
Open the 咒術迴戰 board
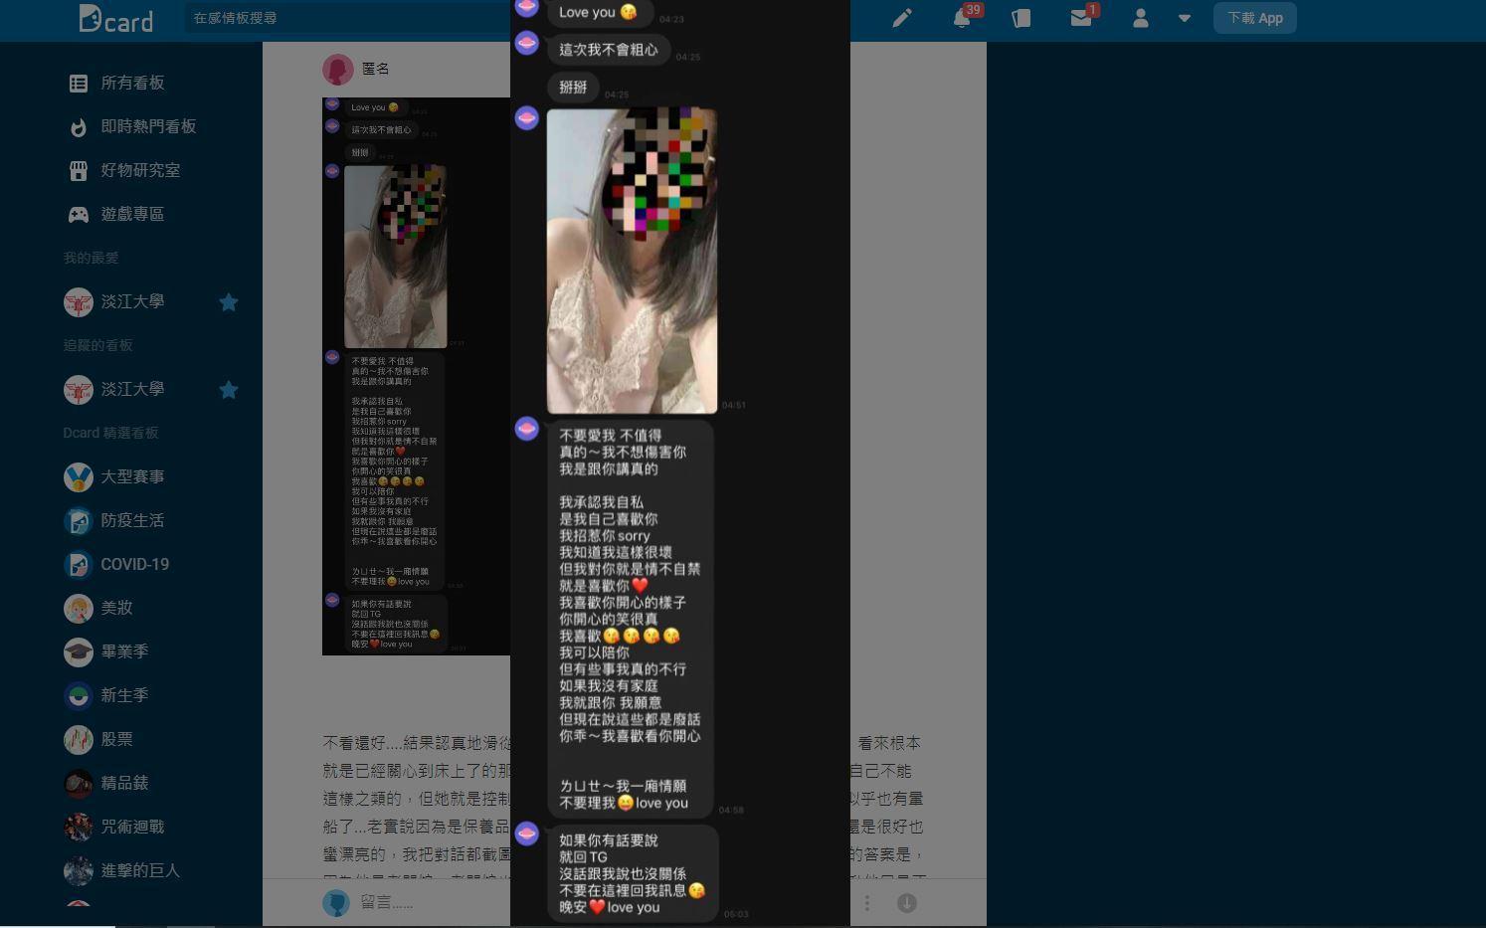[x=131, y=827]
